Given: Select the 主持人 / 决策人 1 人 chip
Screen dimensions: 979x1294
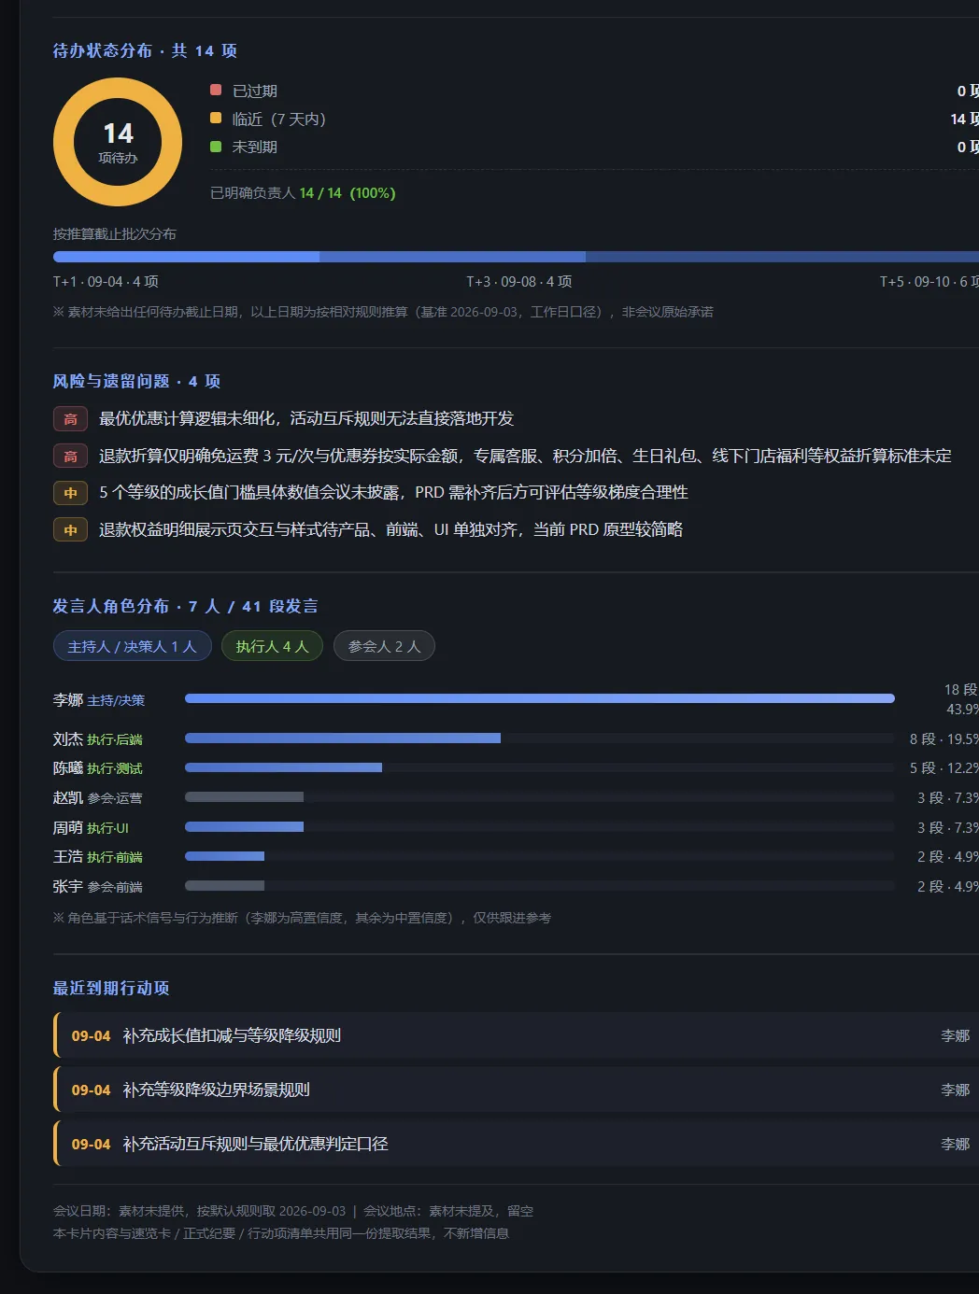Looking at the screenshot, I should [x=133, y=646].
